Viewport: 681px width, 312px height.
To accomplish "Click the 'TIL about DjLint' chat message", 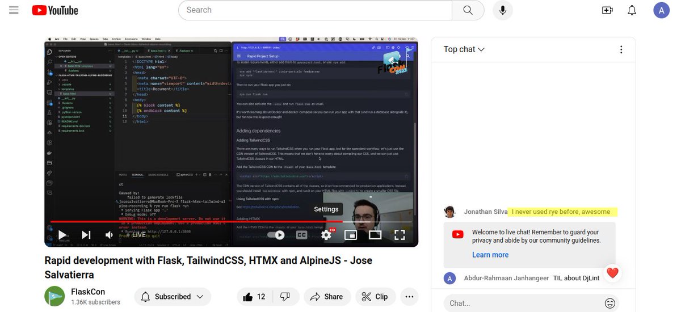I will tap(576, 279).
